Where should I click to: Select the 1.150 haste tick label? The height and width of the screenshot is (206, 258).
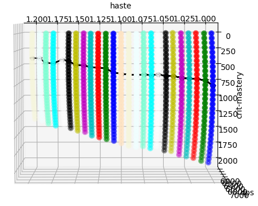79,19
